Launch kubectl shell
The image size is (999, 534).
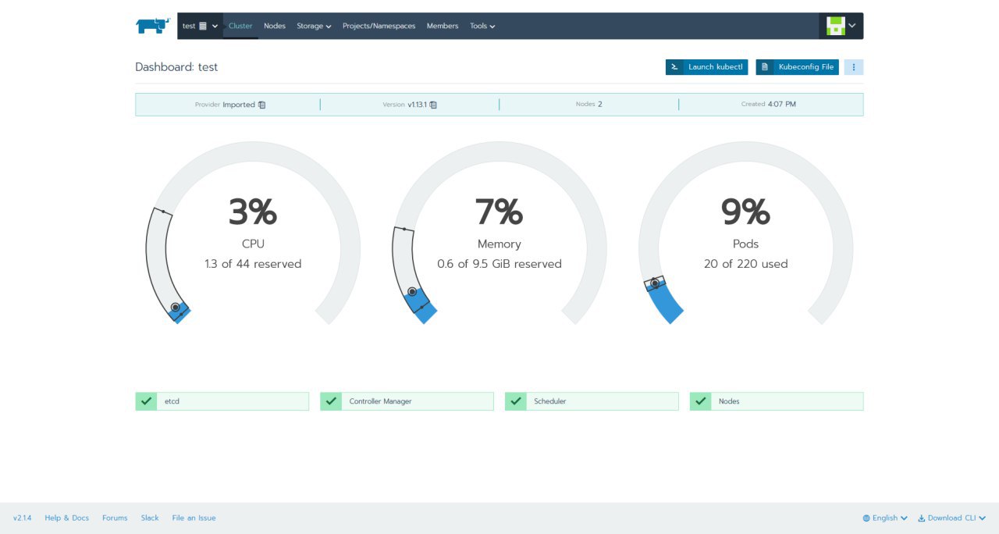[x=706, y=67]
